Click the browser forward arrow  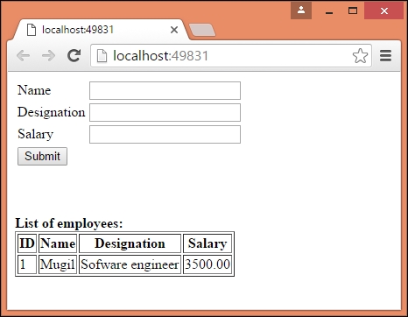tap(48, 56)
